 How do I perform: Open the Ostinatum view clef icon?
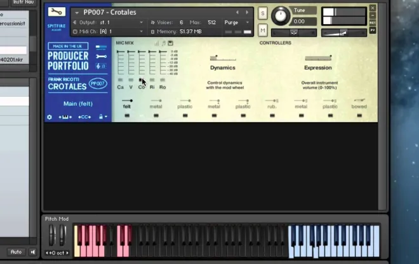(102, 66)
